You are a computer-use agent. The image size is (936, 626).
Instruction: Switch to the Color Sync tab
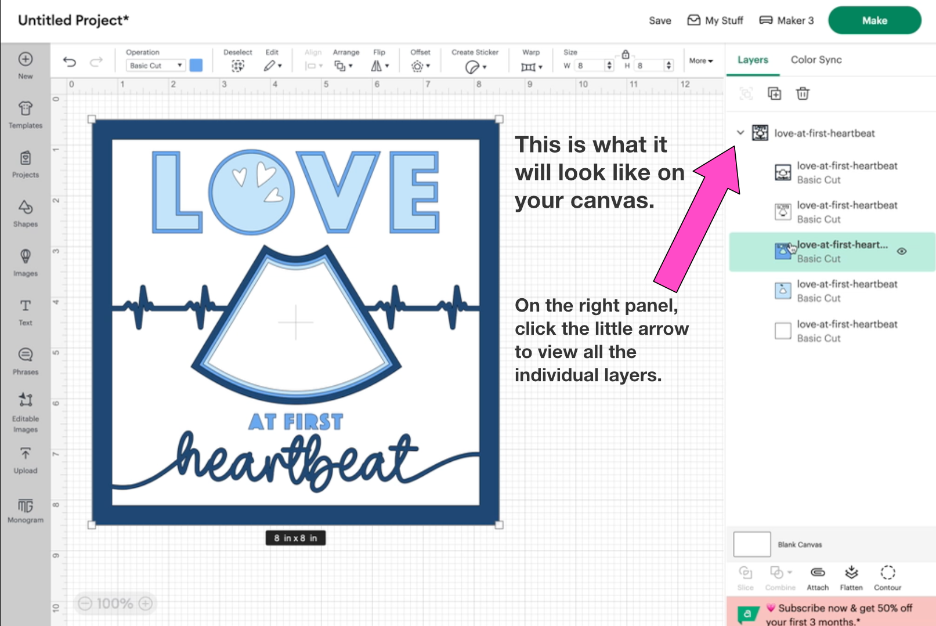pos(816,60)
